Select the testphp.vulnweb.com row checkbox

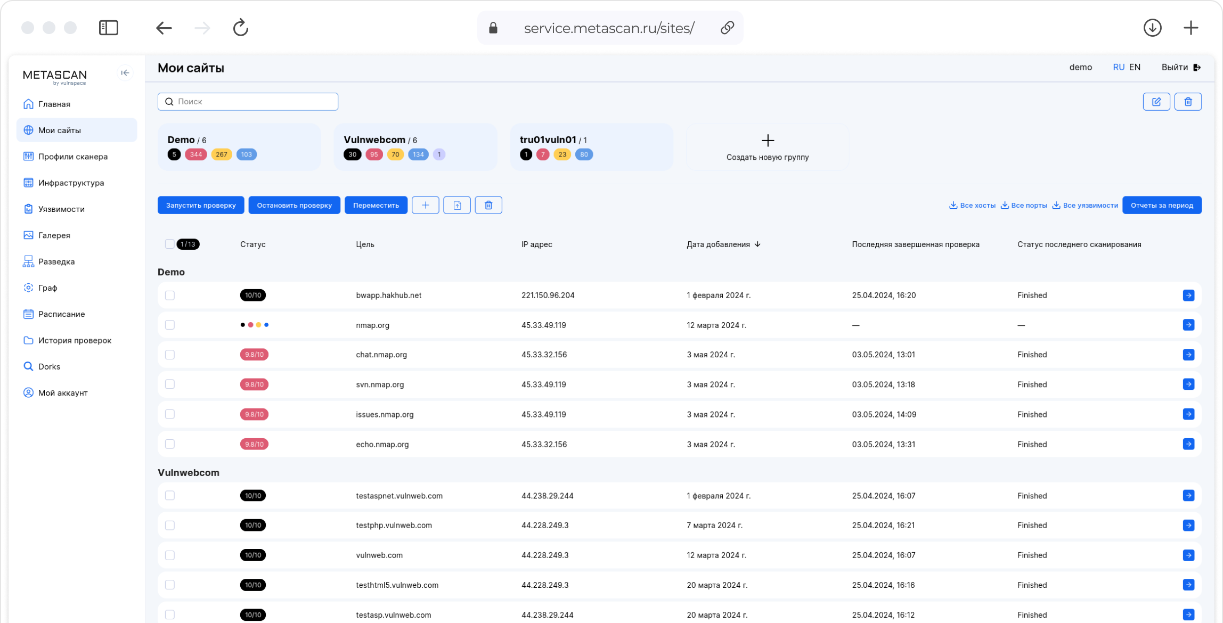(170, 526)
